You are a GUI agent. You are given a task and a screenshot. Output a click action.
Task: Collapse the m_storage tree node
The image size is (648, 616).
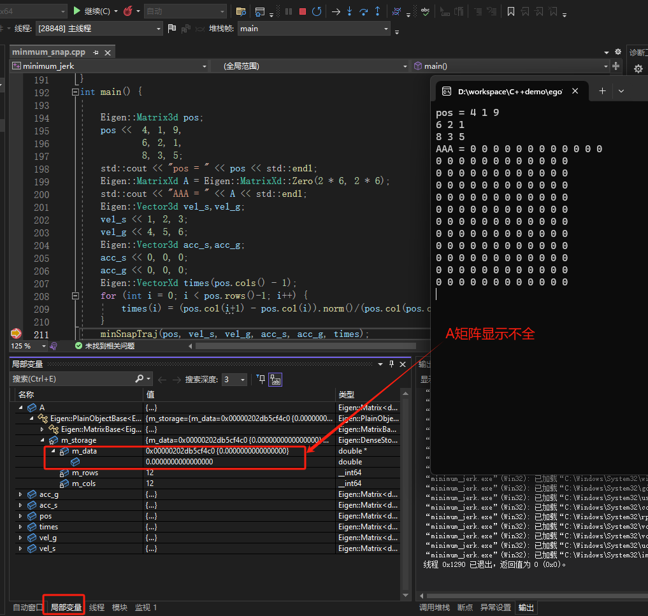point(42,440)
